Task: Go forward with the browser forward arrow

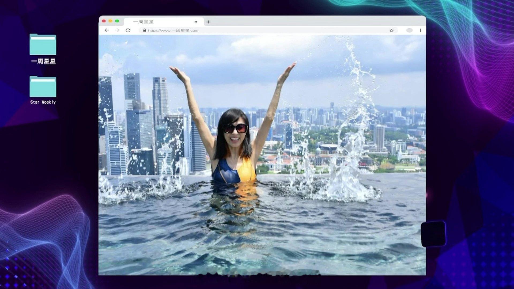Action: [117, 30]
